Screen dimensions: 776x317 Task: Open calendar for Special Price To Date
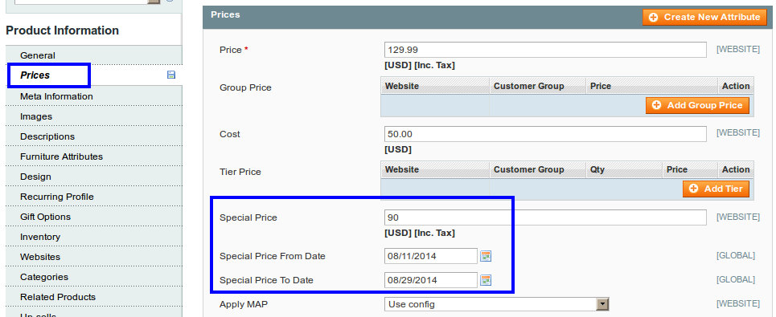486,280
